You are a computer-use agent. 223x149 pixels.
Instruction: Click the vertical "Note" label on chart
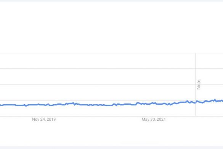point(199,84)
